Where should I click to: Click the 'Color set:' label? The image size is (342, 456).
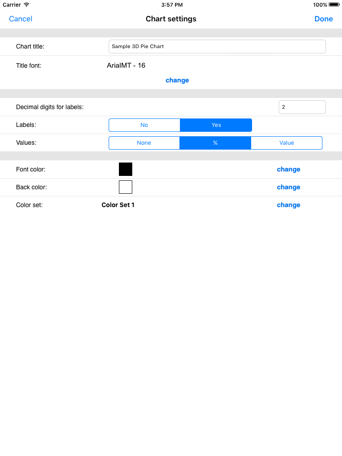coord(29,205)
